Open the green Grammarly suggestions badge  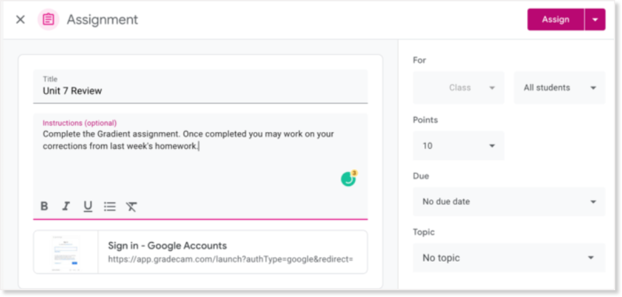(x=348, y=179)
